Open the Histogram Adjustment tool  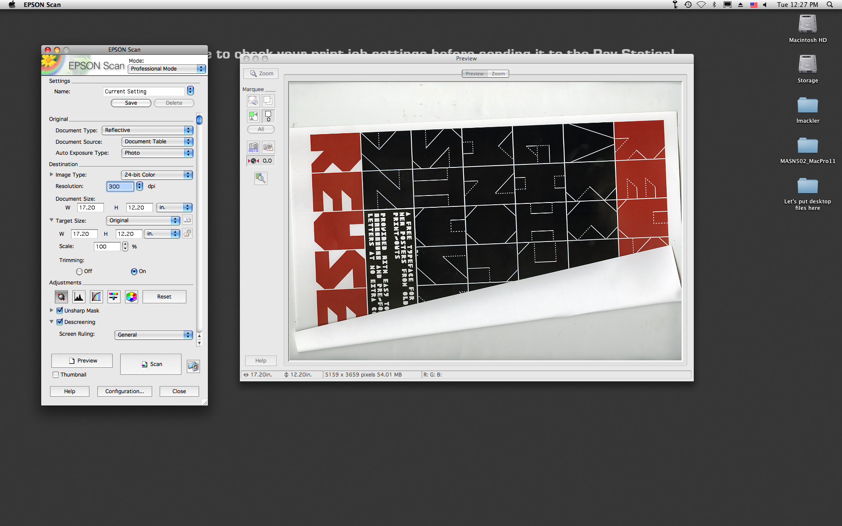79,297
